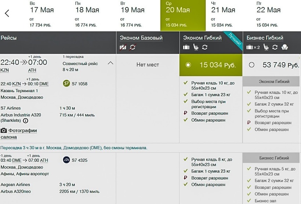Click the Эконом Базовый fare heading link
Viewport: 301px width, 204px height.
(141, 38)
